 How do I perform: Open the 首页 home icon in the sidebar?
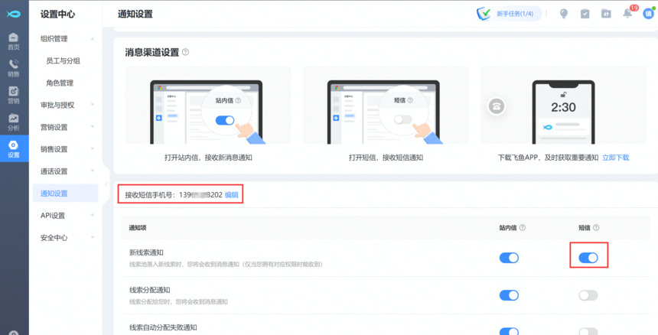pyautogui.click(x=14, y=41)
